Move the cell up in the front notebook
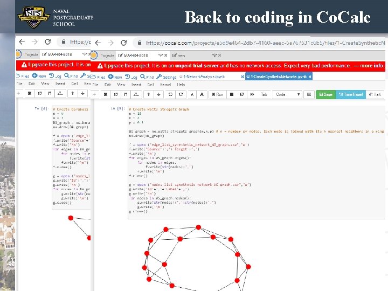Screen dimensions: 388x291 pyautogui.click(x=149, y=94)
